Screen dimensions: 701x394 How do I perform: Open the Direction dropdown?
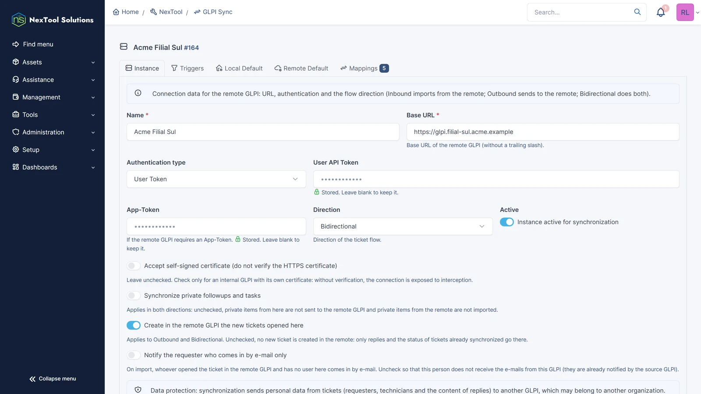tap(403, 226)
